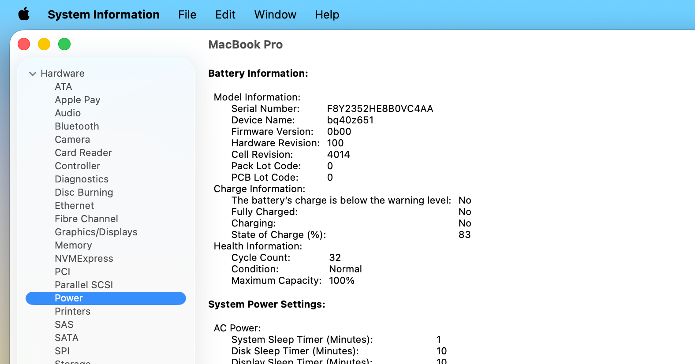Select Bluetooth in the sidebar
The image size is (695, 364).
pos(77,126)
